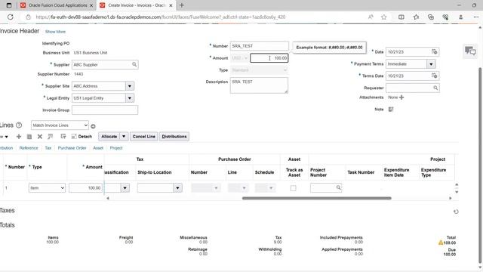This screenshot has width=483, height=272.
Task: Click the browser address bar URL
Action: [x=161, y=17]
